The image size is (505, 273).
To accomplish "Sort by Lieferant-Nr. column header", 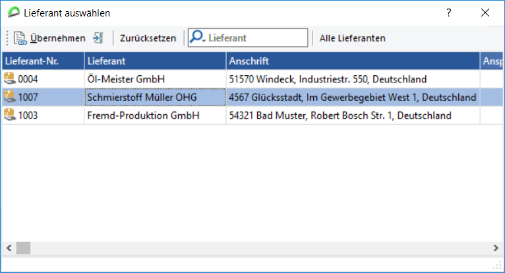I will click(43, 61).
